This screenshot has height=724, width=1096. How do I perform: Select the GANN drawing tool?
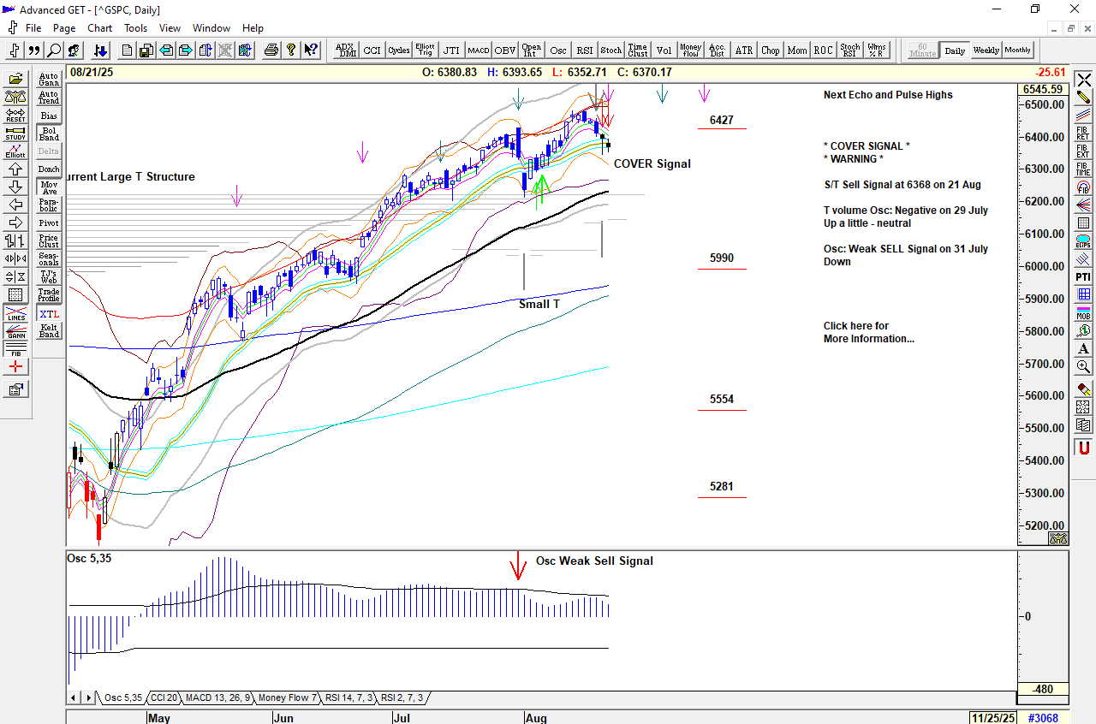coord(15,334)
